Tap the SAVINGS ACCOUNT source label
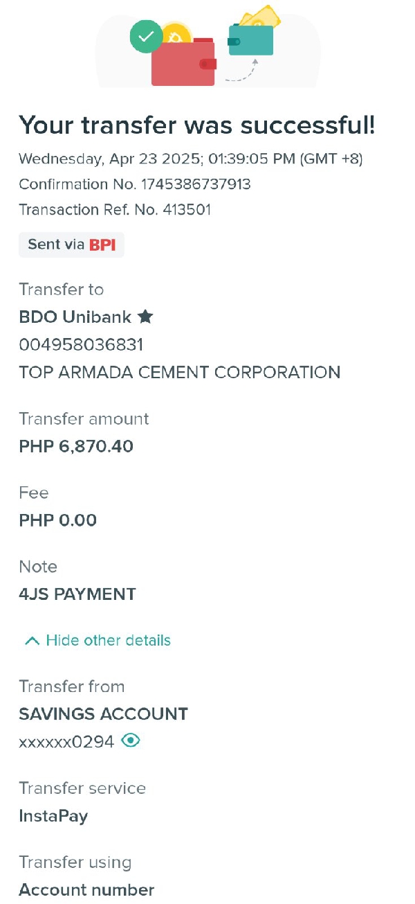 (x=103, y=714)
